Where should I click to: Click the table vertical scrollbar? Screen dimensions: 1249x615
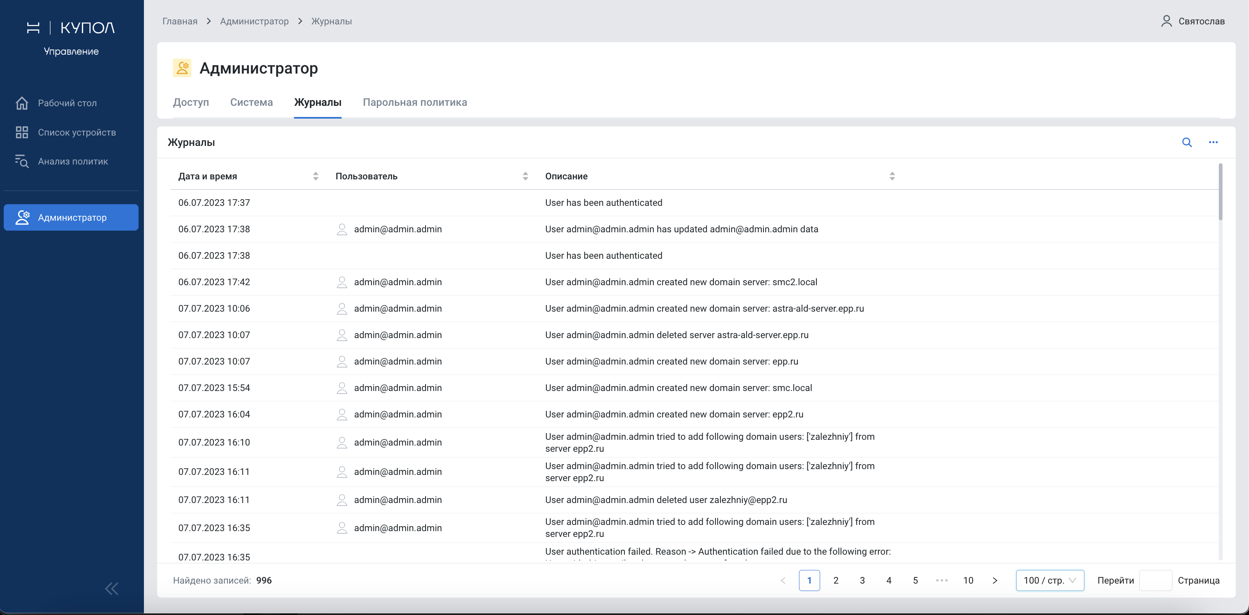[1220, 192]
